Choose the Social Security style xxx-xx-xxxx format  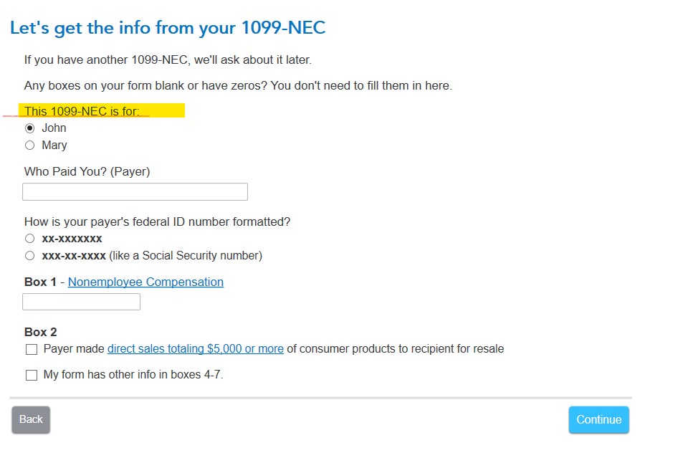coord(30,256)
